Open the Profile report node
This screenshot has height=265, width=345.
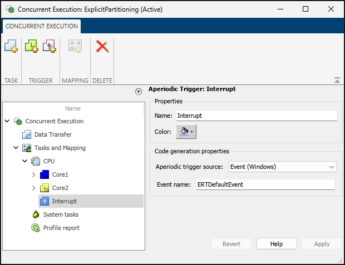[x=61, y=228]
